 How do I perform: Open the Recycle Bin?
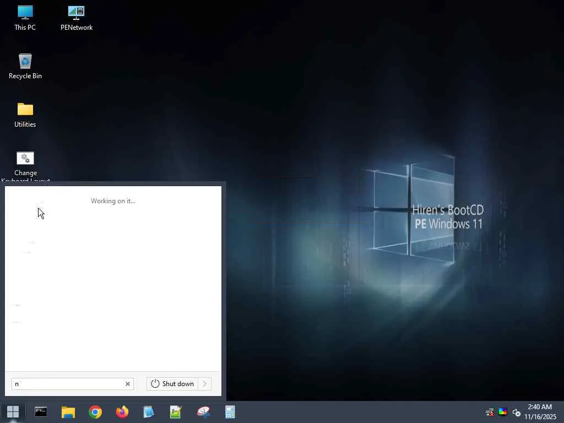click(x=25, y=67)
